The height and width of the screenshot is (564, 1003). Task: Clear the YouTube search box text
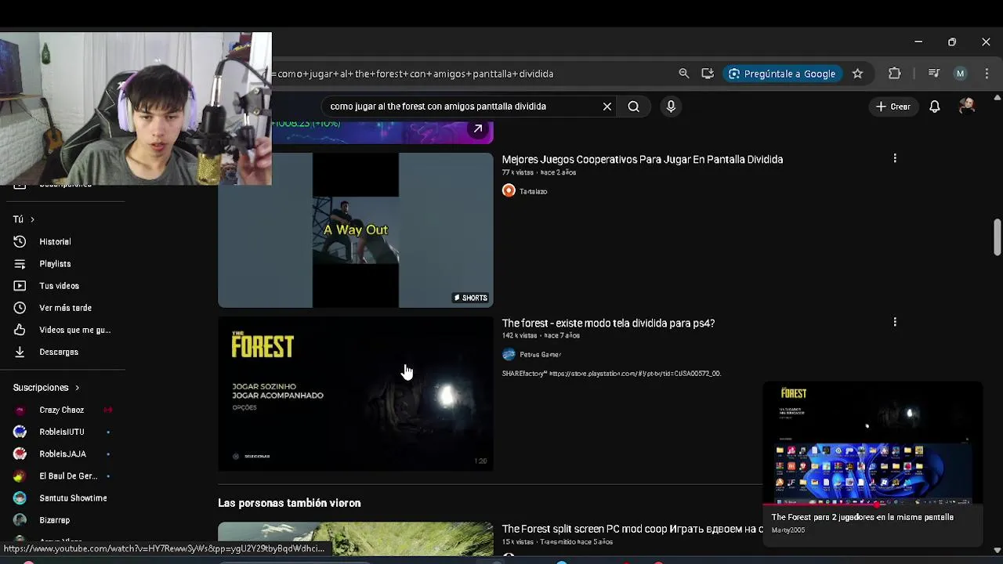607,107
